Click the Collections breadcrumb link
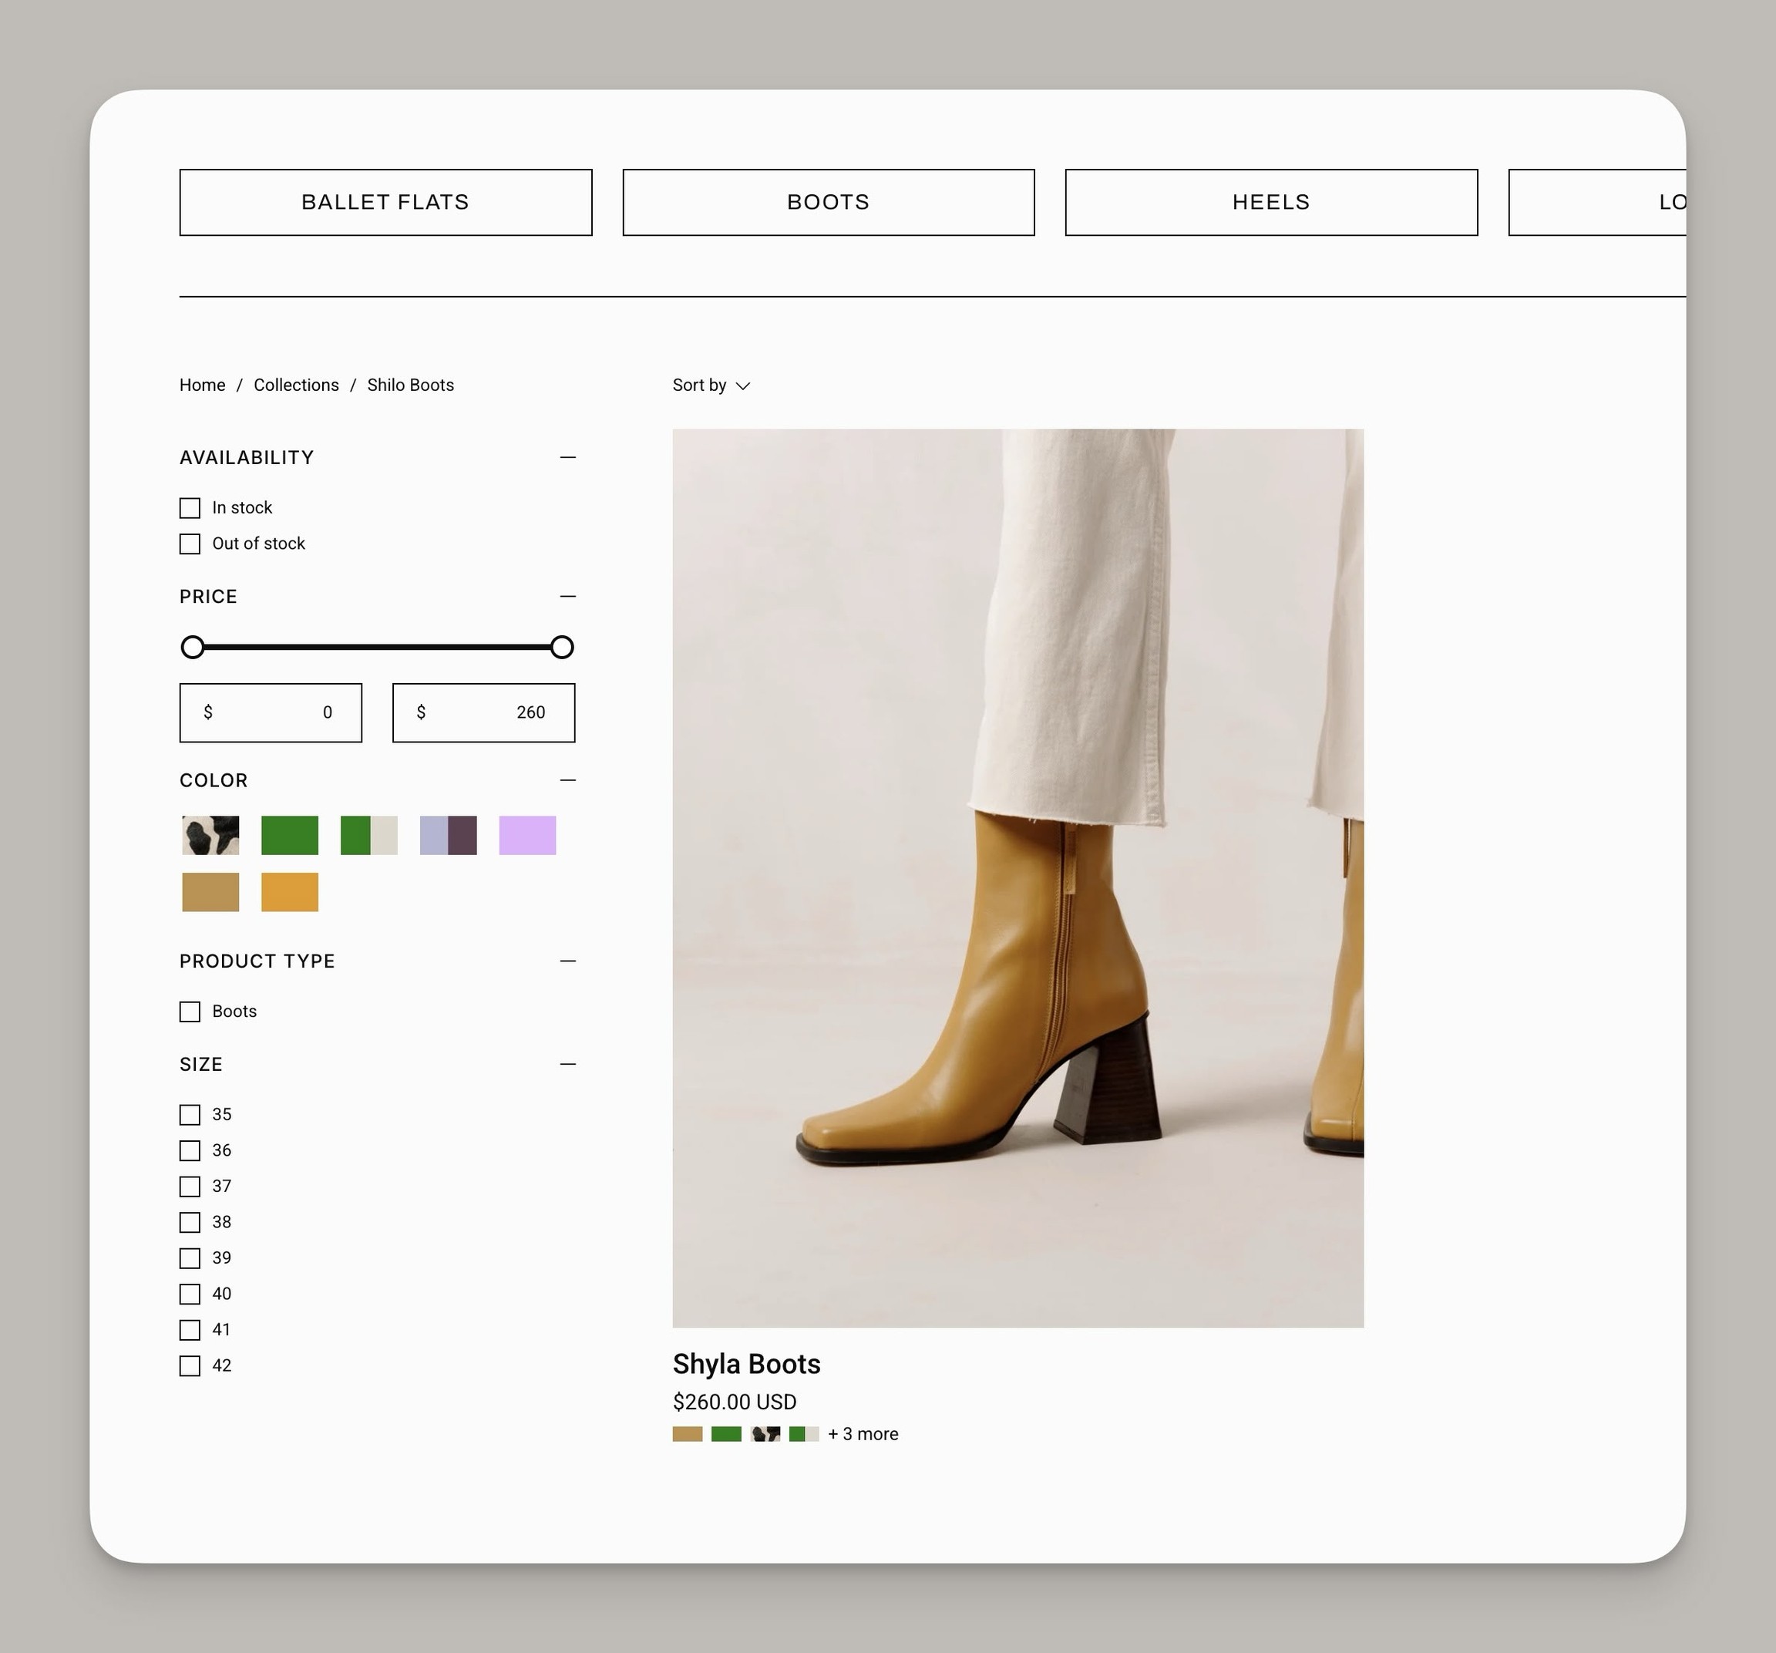Screen dimensions: 1776x1653 [x=296, y=385]
